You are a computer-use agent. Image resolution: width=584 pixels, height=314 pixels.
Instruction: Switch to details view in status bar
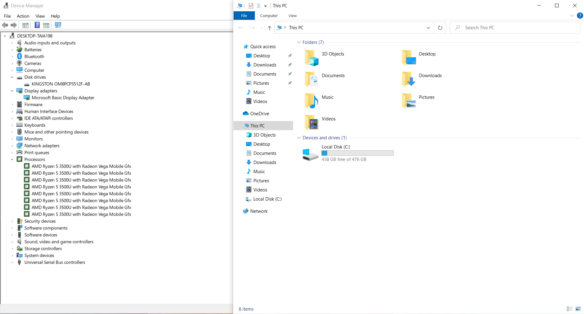569,309
